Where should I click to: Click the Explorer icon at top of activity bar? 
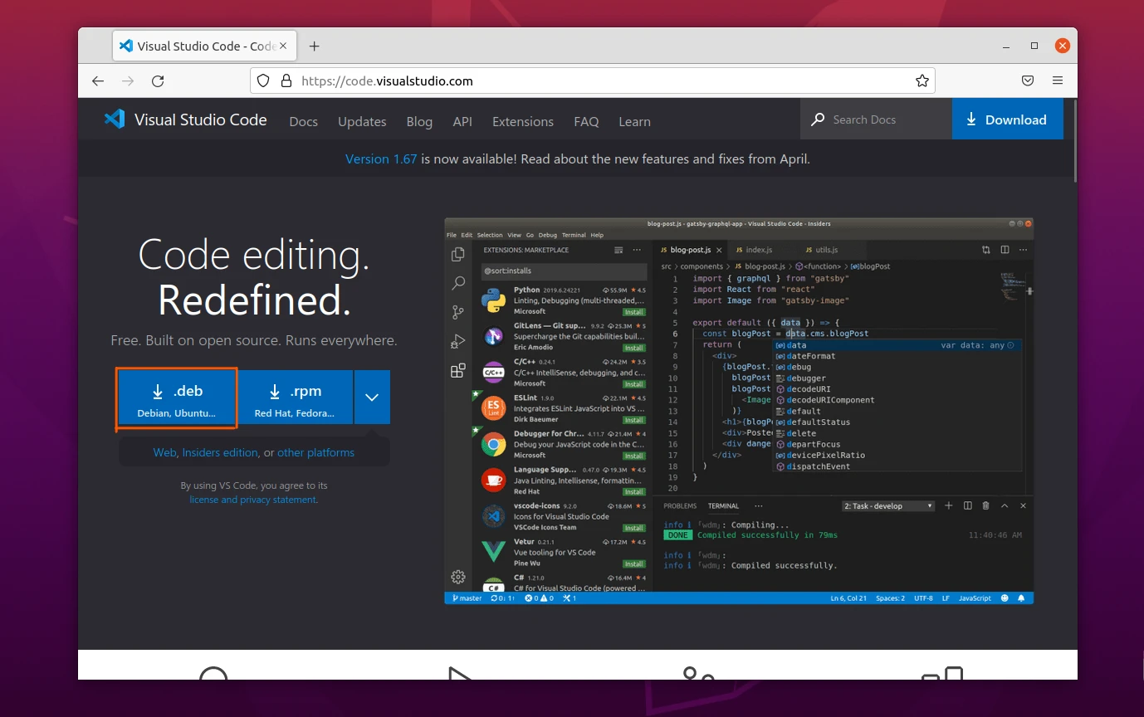[457, 254]
